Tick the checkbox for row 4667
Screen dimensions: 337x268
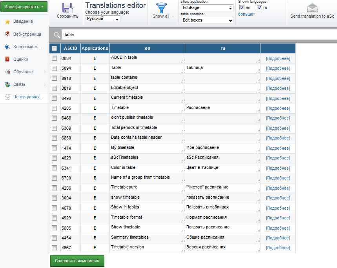pos(55,248)
